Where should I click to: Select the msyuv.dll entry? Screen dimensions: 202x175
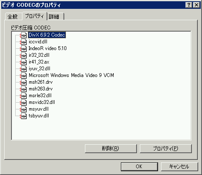point(38,109)
